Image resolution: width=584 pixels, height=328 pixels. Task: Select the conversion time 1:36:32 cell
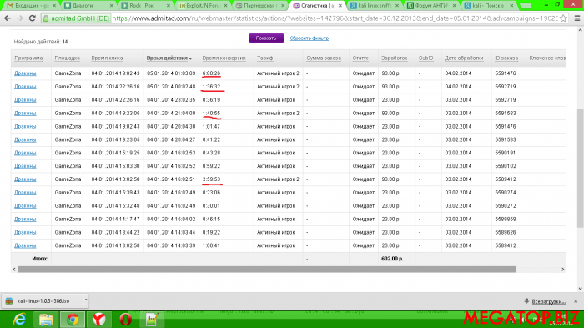211,87
